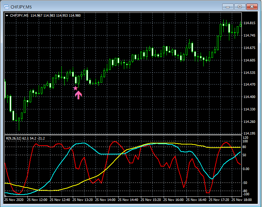The image size is (262, 207).
Task: Expand the CHFJPY,M5 triangle in chart corner
Action: point(7,15)
